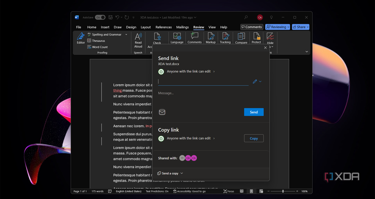Show the Word Count
This screenshot has height=199, width=375.
(x=97, y=47)
